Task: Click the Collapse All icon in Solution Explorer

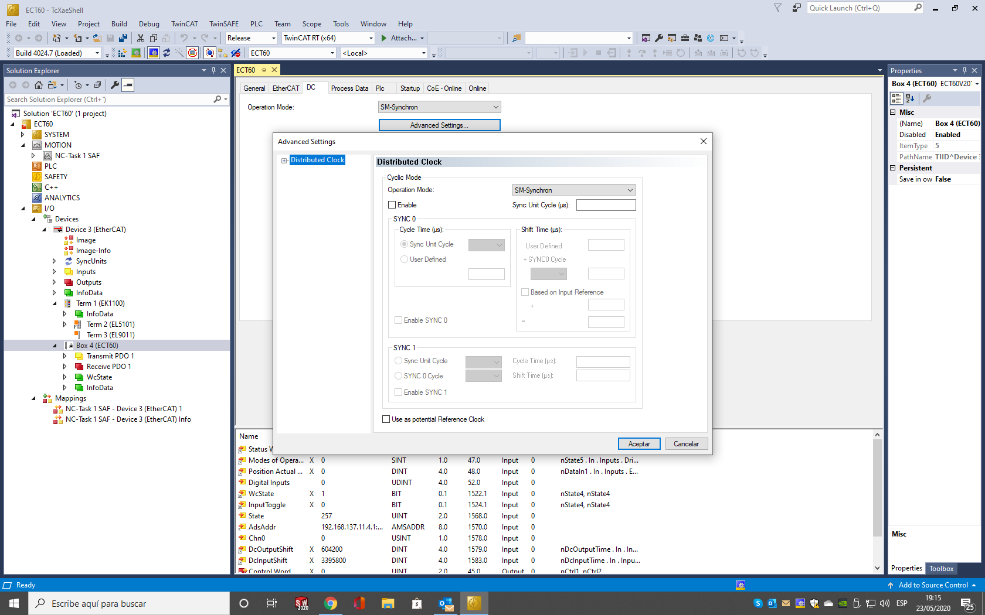Action: [x=97, y=85]
